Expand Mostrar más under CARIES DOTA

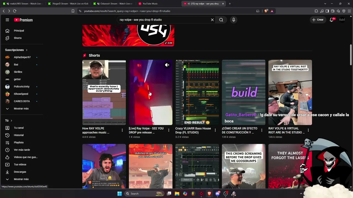click(x=22, y=109)
